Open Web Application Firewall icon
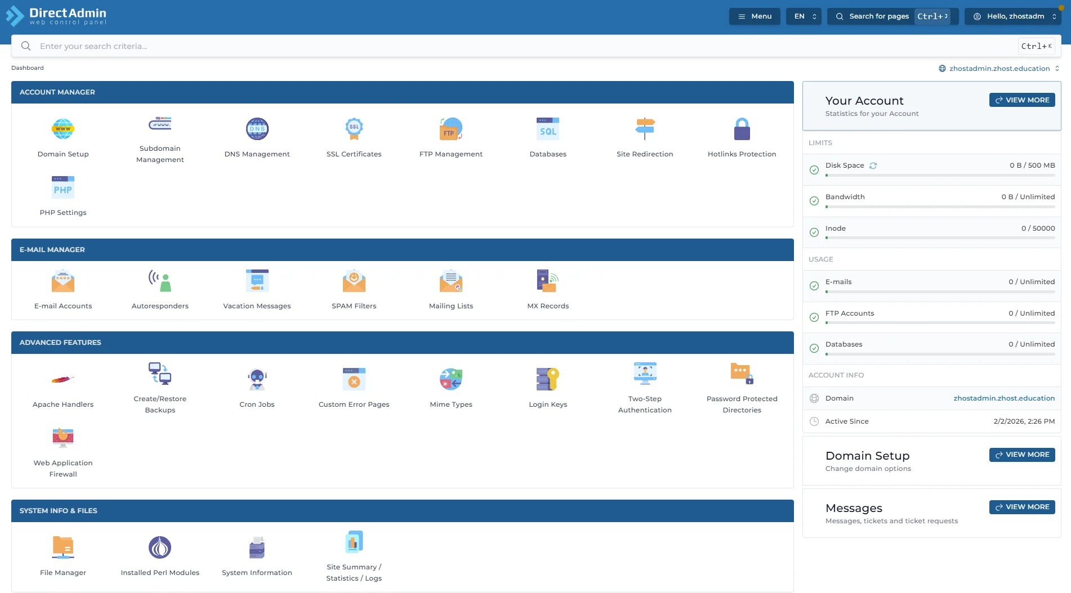This screenshot has height=593, width=1071. (x=63, y=438)
